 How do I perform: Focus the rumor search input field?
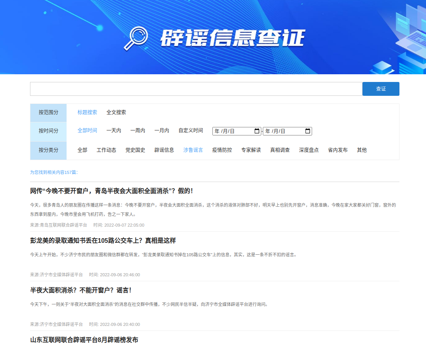[196, 89]
